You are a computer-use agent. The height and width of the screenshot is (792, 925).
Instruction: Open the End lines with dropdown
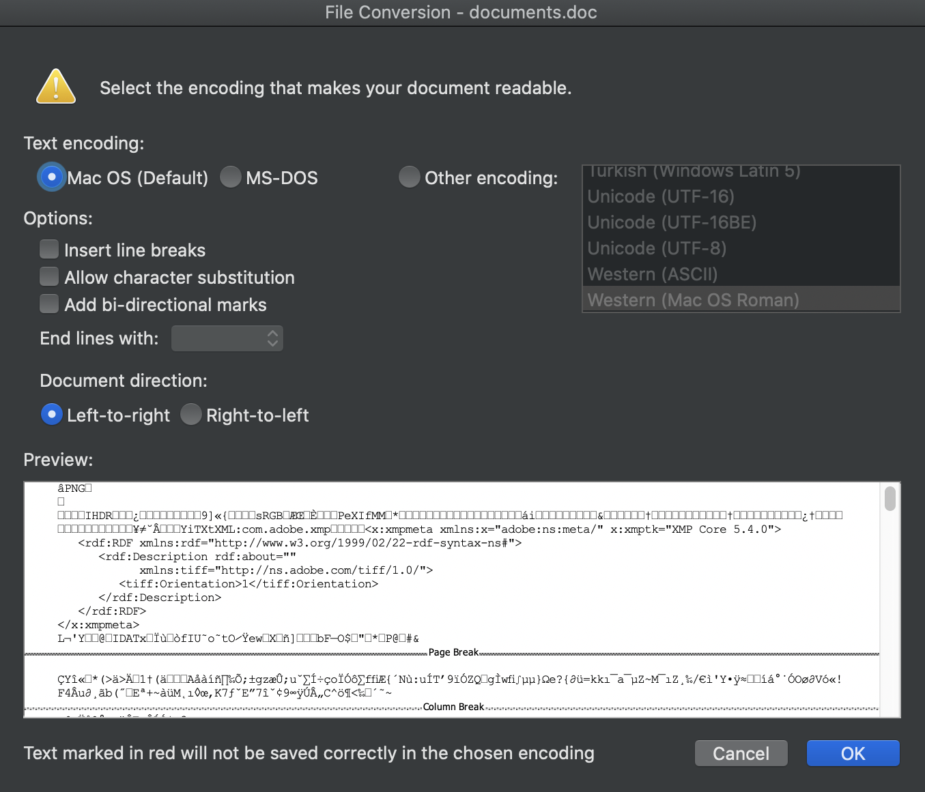227,338
